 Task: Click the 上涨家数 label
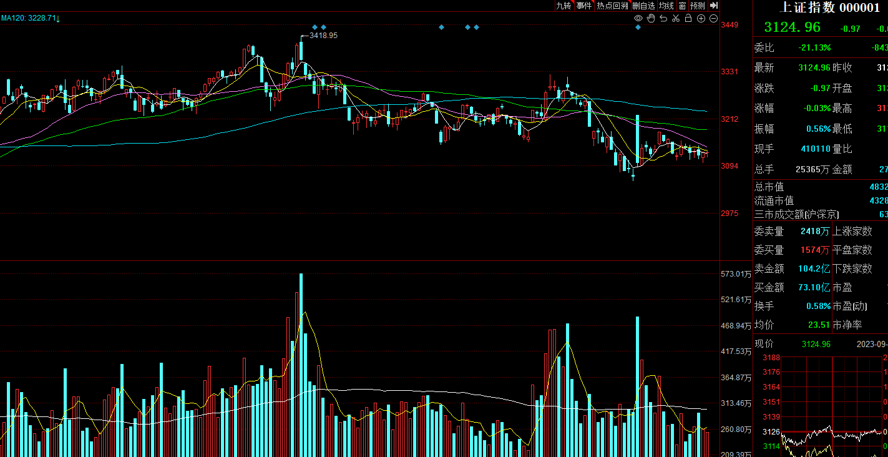click(x=852, y=232)
